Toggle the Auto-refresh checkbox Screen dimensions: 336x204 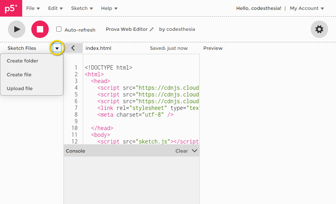click(59, 29)
